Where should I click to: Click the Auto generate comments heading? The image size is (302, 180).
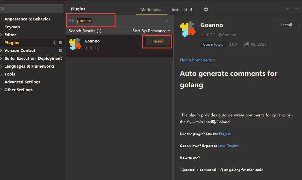(228, 79)
